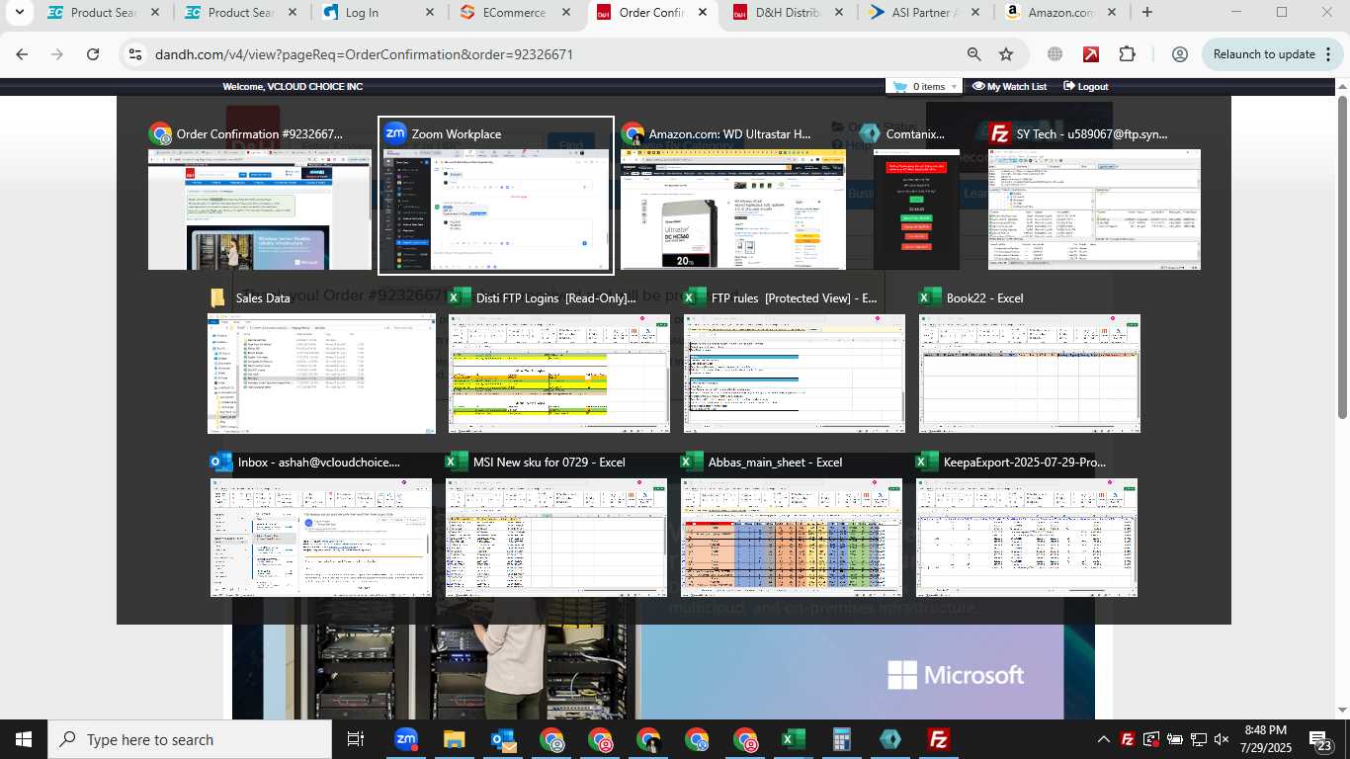Open Outlook from the taskbar

coord(503,739)
